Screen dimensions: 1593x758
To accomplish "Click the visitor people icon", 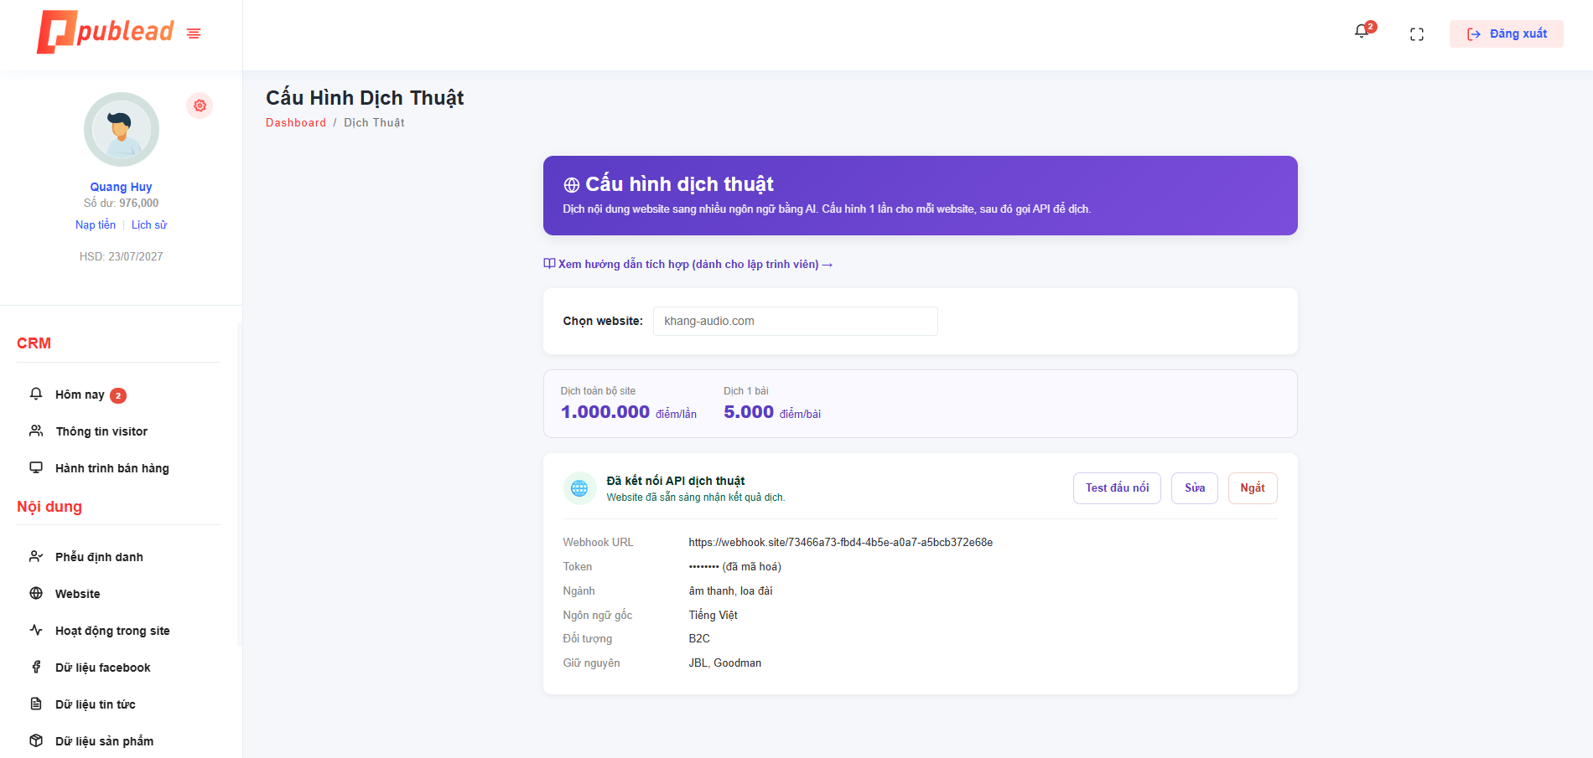I will click(x=36, y=431).
